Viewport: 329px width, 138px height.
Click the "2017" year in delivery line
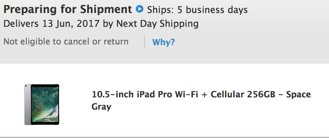[88, 24]
